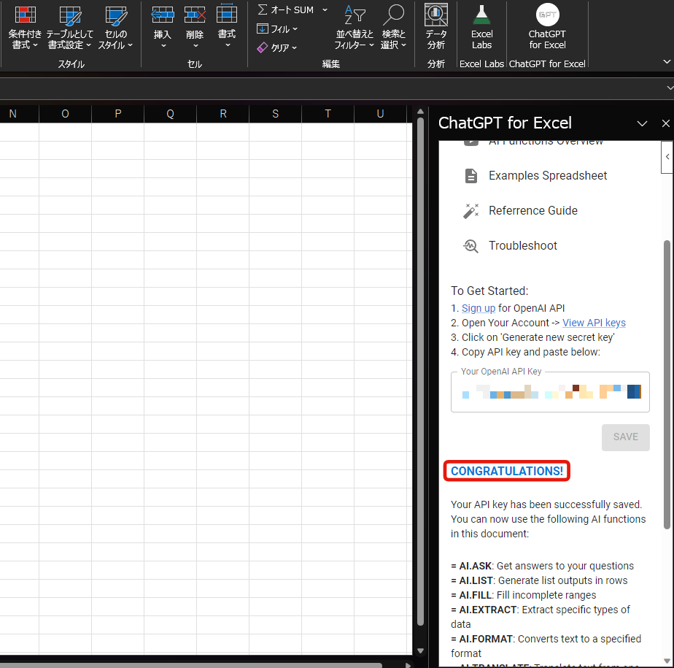Image resolution: width=674 pixels, height=668 pixels.
Task: Click the ChatGPT for Excel ribbon icon
Action: 547,15
